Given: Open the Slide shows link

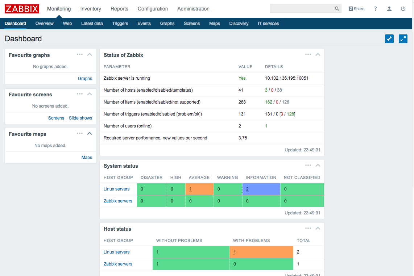Looking at the screenshot, I should (x=80, y=118).
